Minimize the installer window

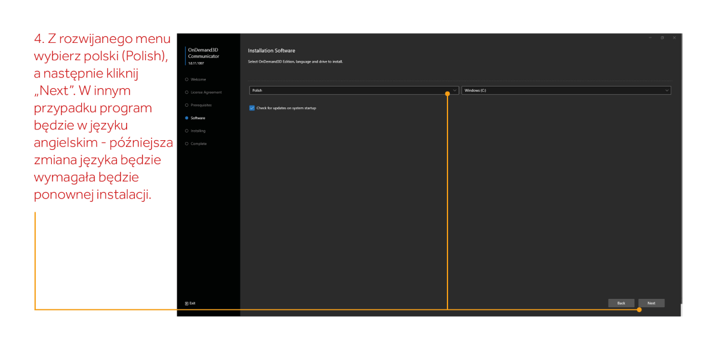pos(650,38)
